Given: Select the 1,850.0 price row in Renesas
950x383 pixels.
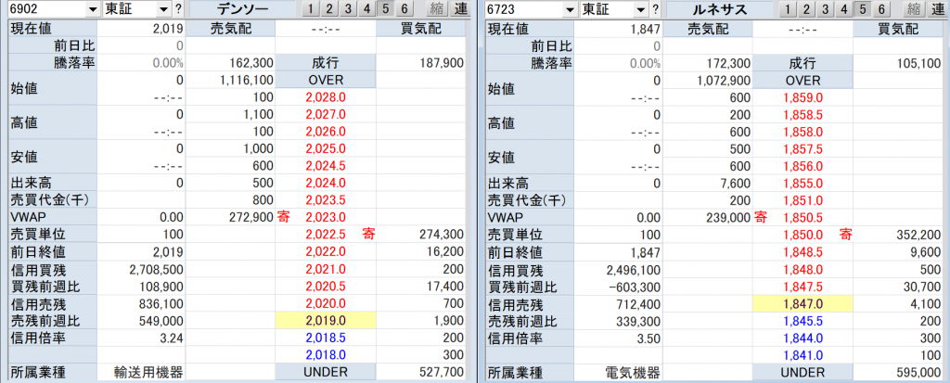Looking at the screenshot, I should (801, 234).
